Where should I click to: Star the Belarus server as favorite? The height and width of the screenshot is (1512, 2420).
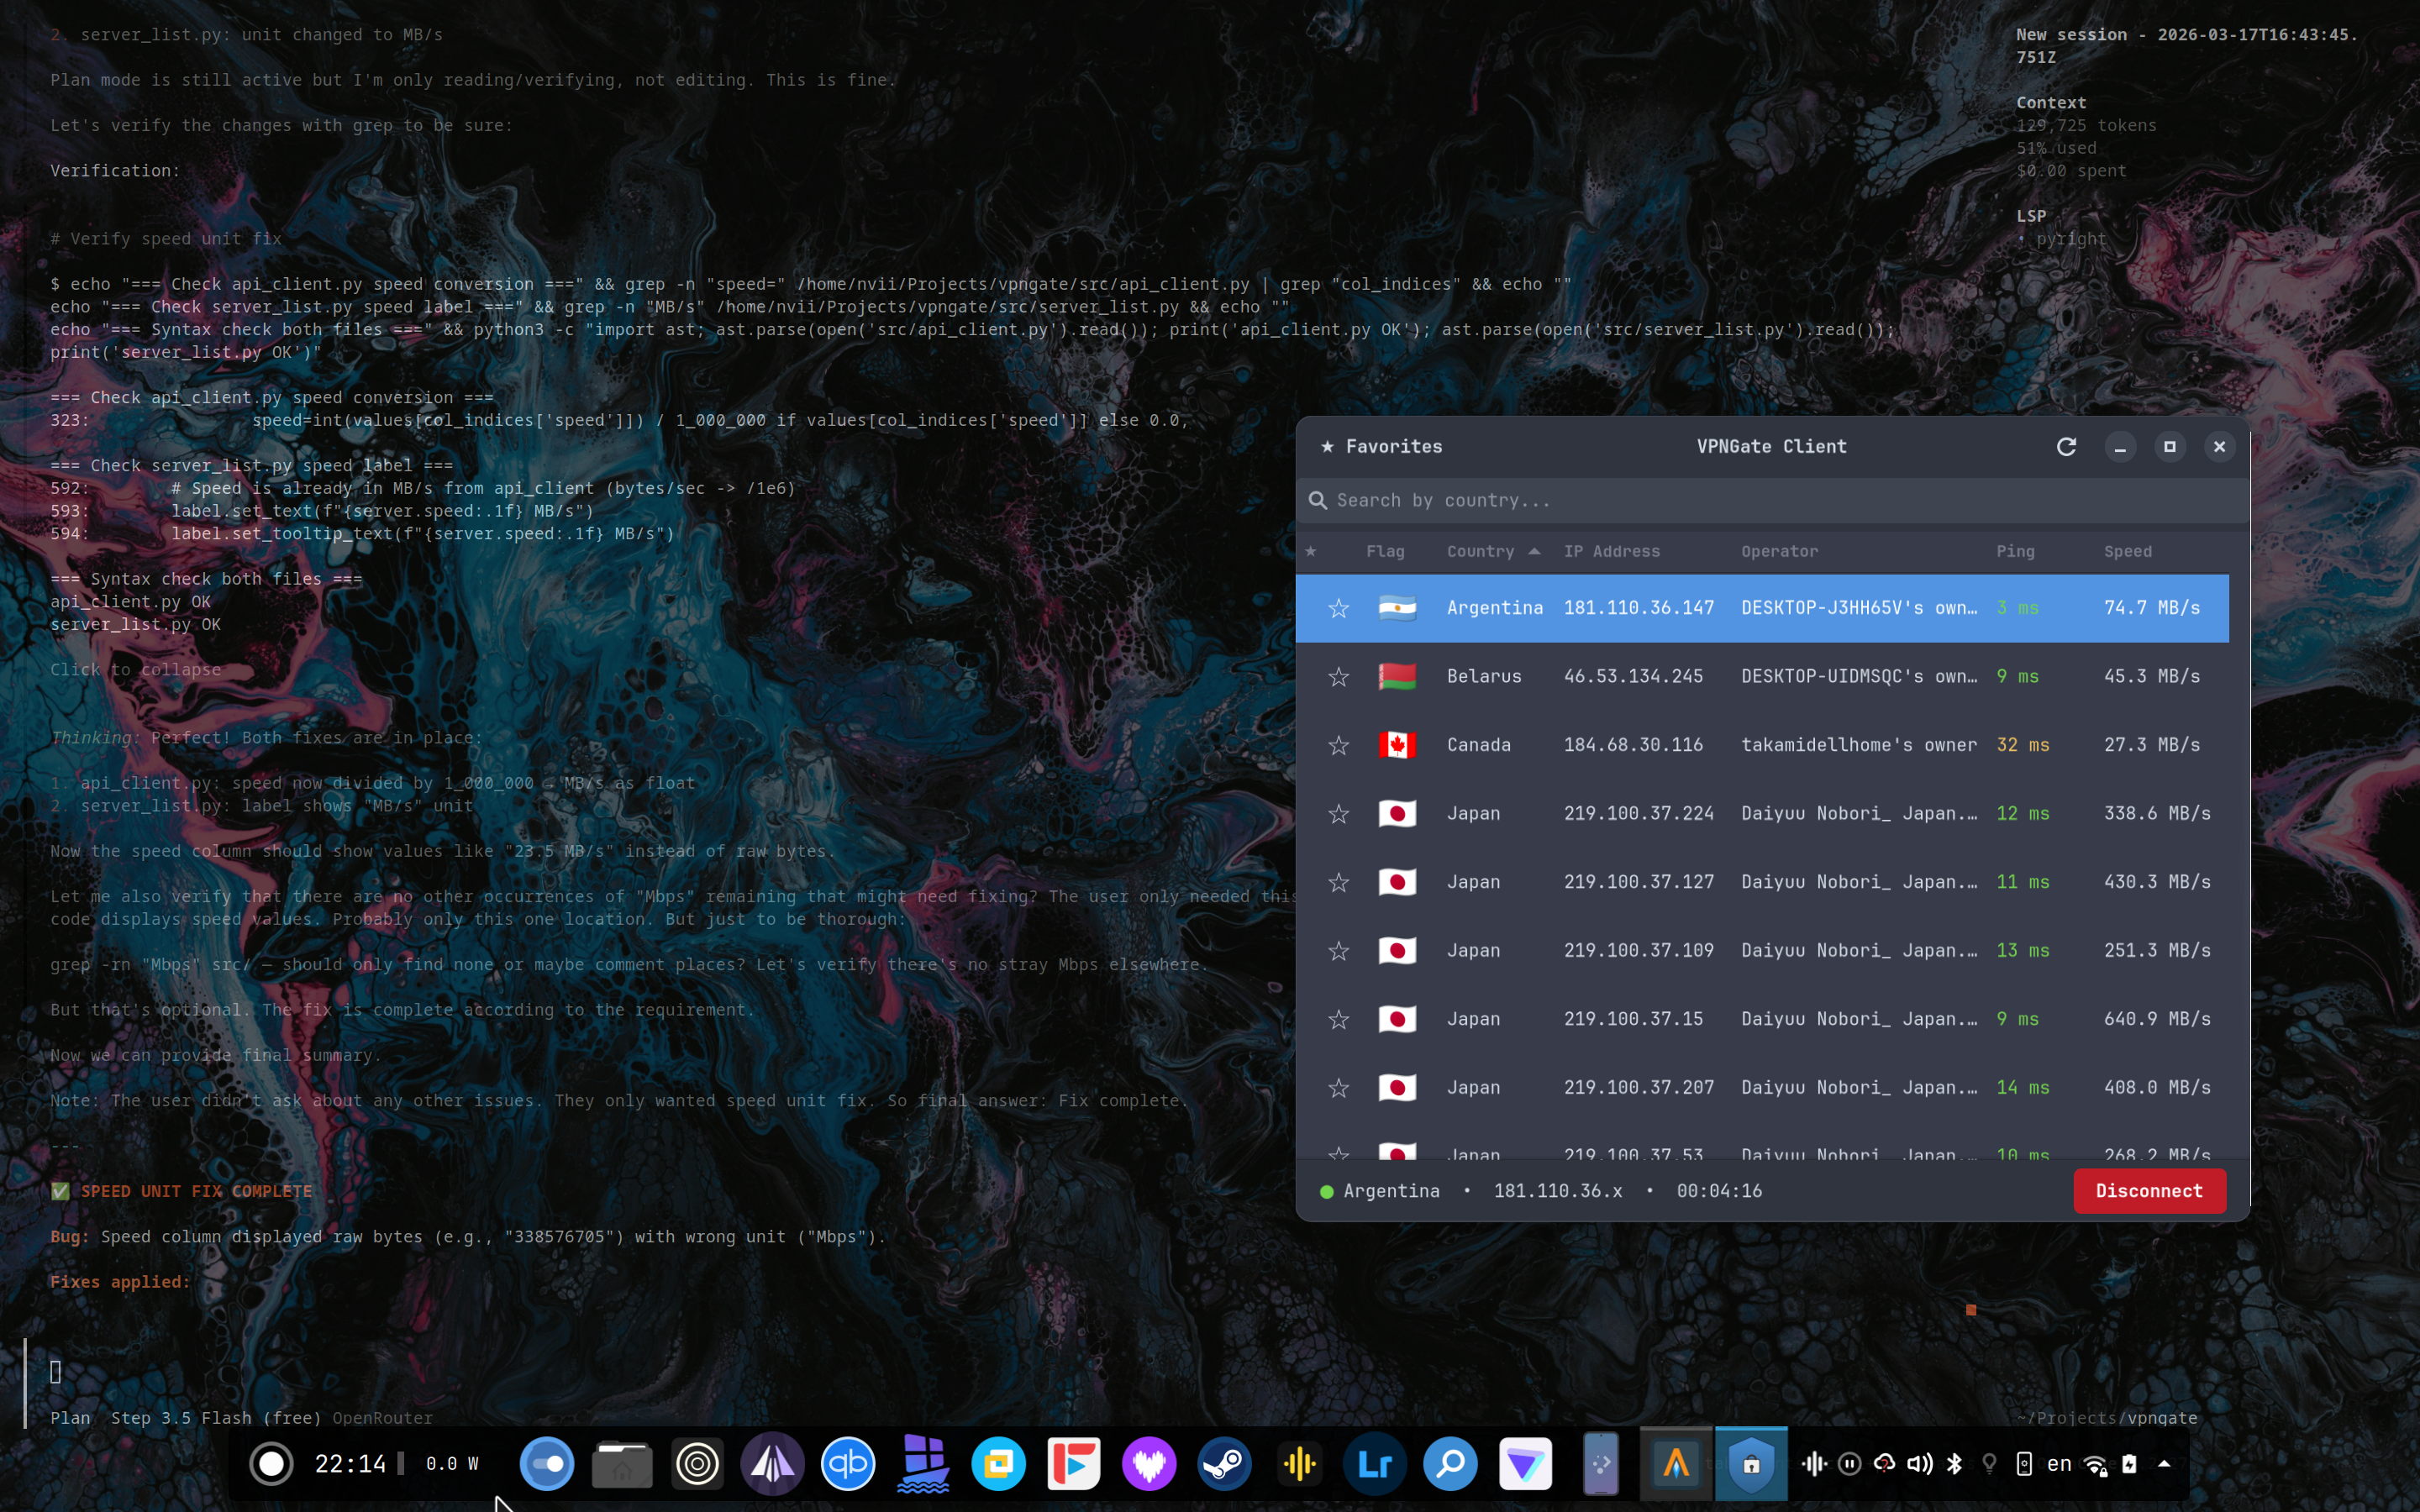[1338, 677]
